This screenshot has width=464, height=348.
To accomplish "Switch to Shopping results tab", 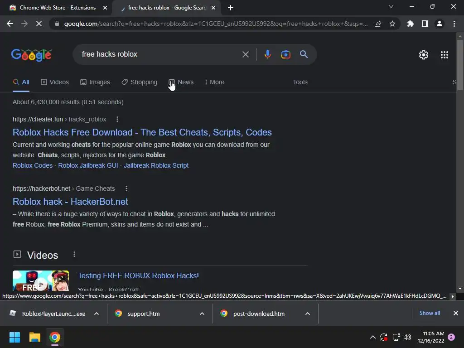I will 140,82.
